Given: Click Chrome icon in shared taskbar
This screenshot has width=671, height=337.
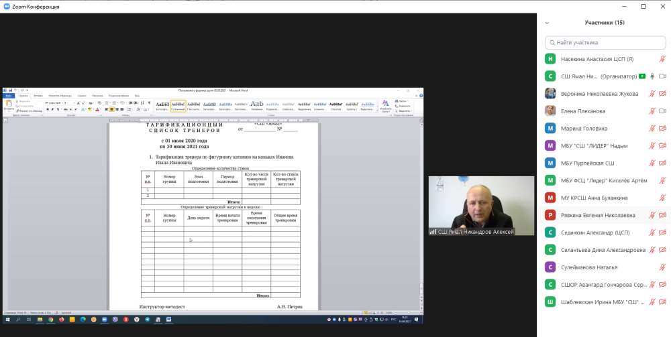Looking at the screenshot, I should [x=50, y=320].
